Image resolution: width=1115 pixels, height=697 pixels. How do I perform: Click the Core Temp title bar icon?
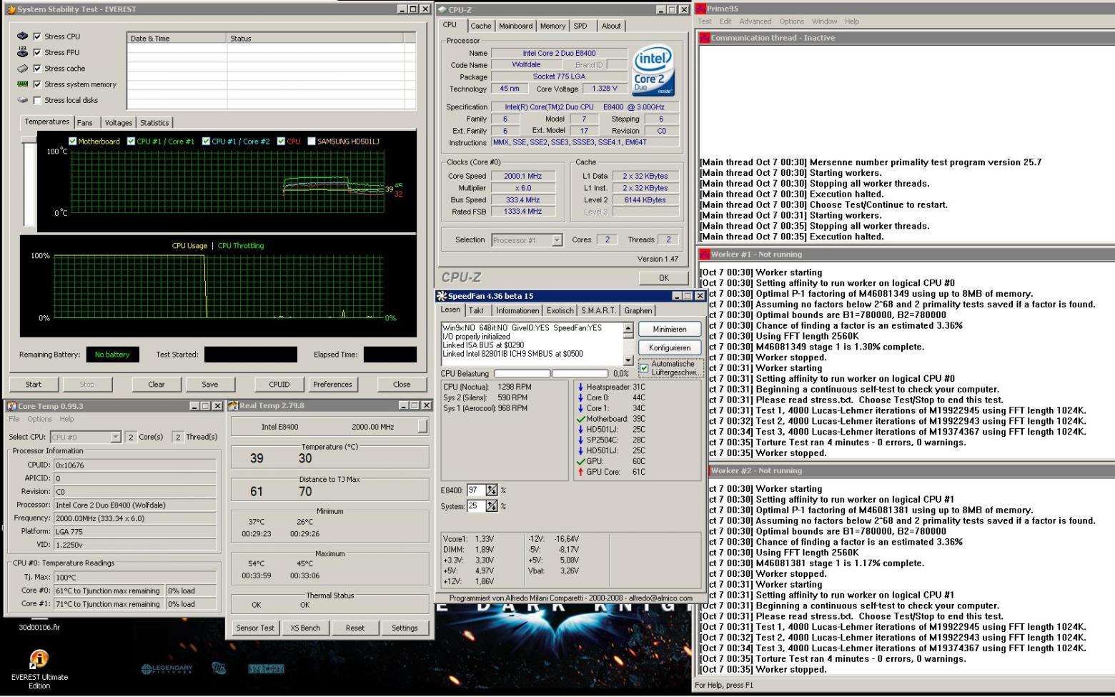point(11,406)
